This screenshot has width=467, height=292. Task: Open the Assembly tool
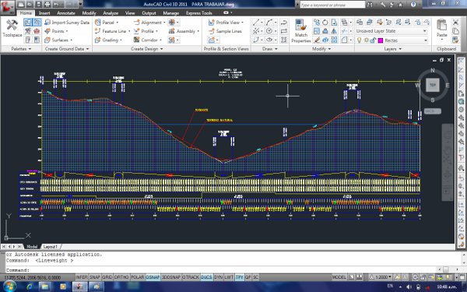184,31
